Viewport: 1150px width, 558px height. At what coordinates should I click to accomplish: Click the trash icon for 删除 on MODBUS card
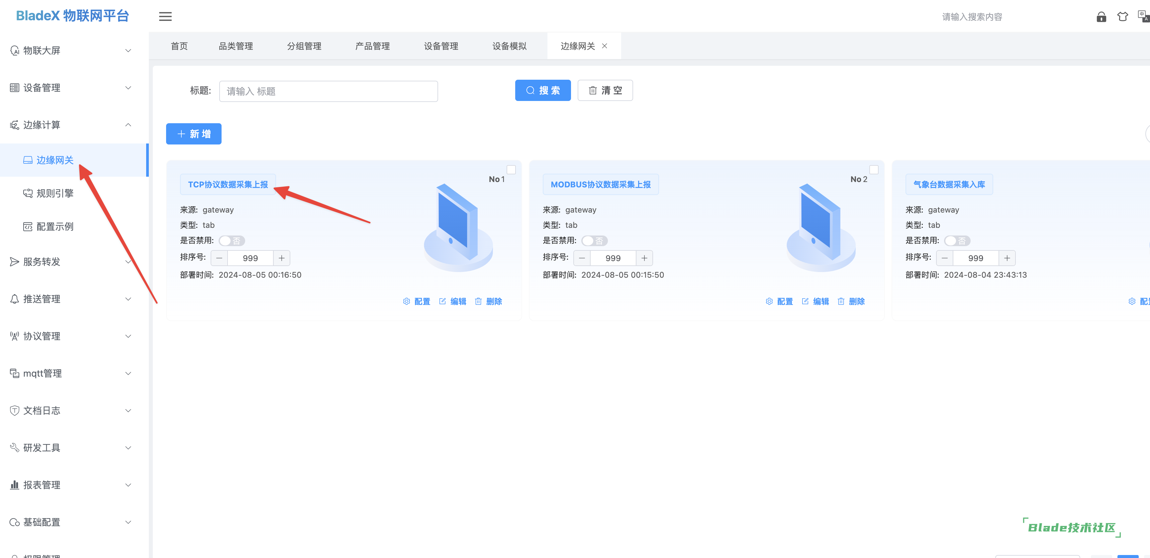point(841,301)
